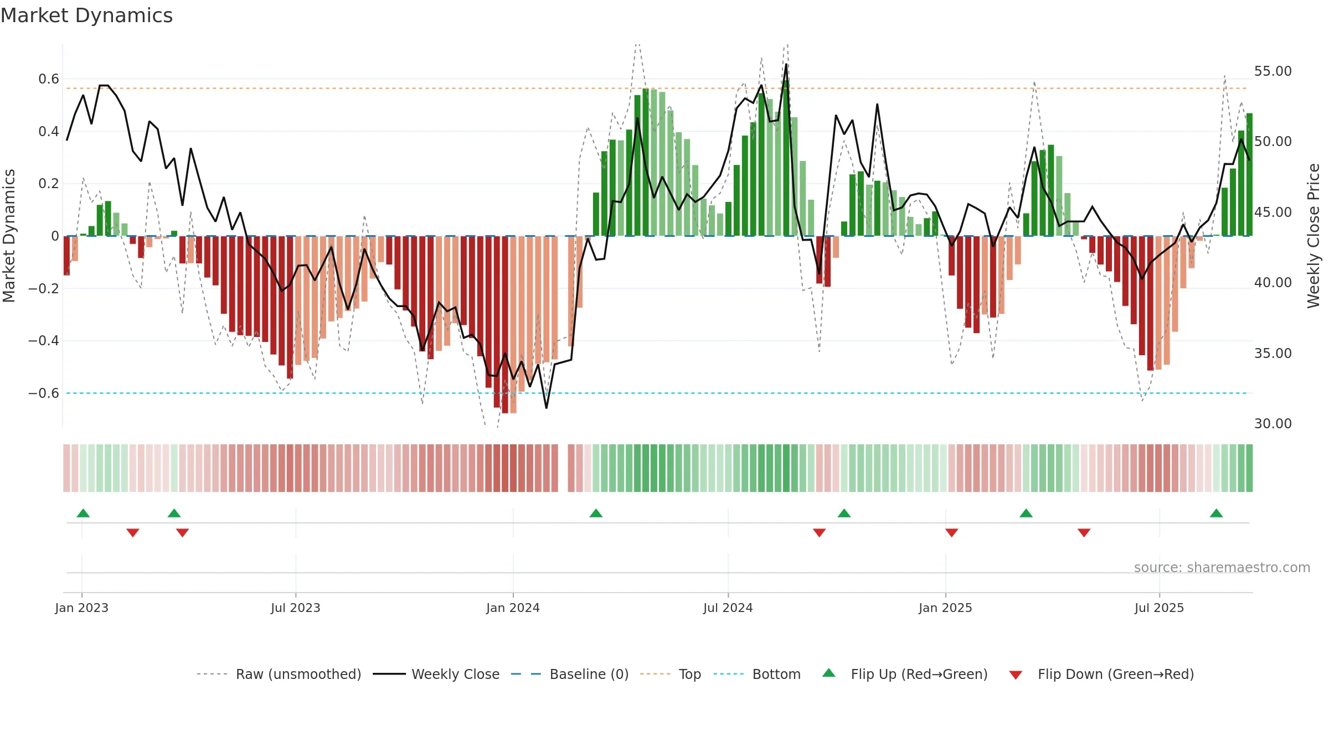Click the red flip-down marker in September 2024

(820, 532)
